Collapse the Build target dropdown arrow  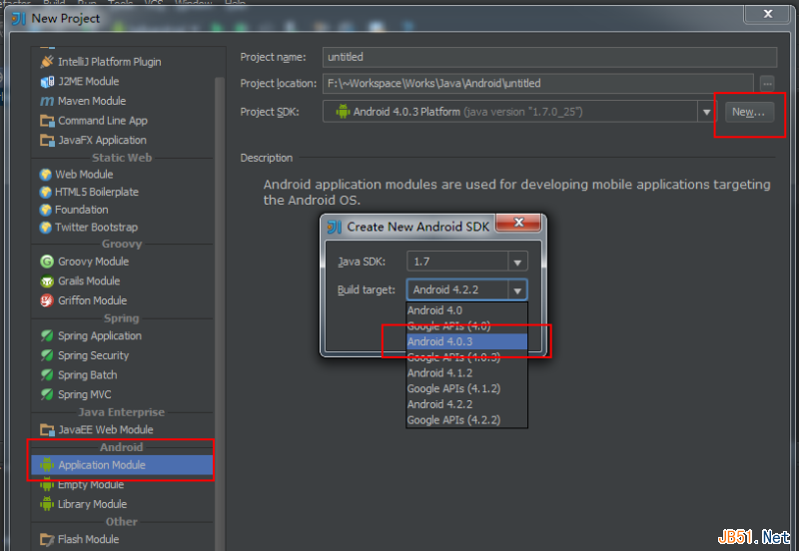pos(516,290)
